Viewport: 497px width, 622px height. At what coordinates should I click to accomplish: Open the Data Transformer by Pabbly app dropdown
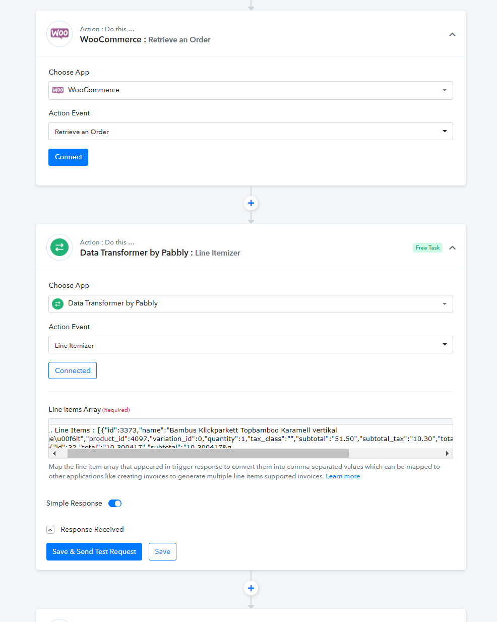tap(251, 304)
